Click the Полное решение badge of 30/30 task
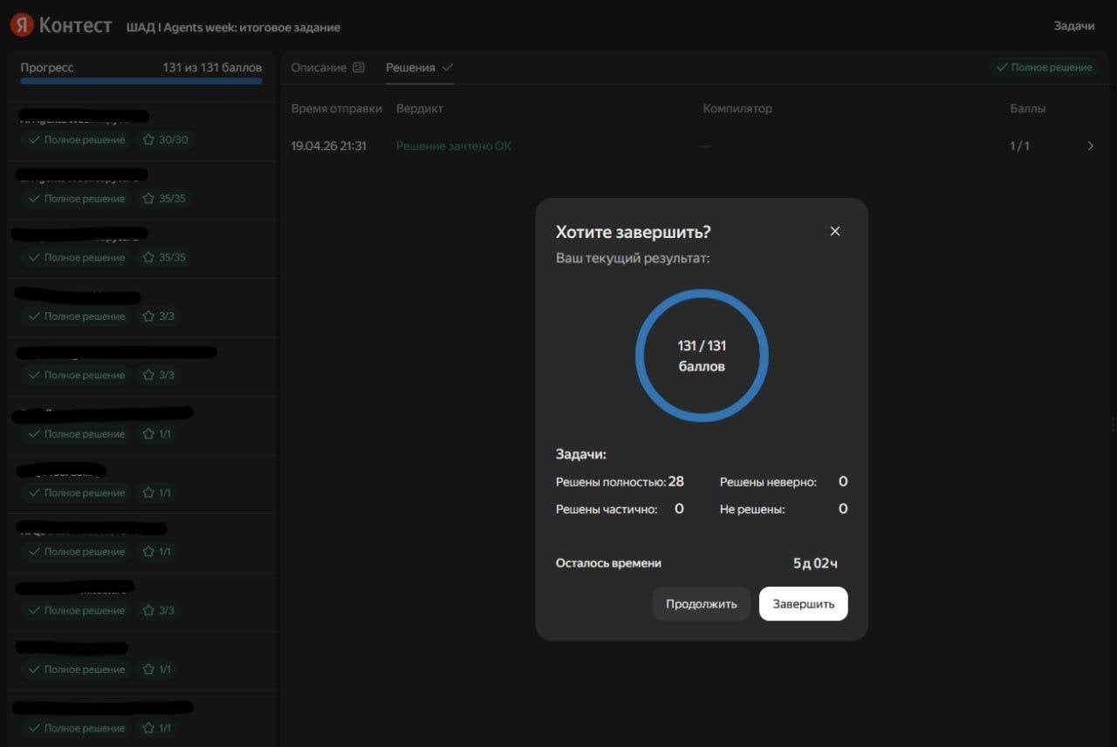This screenshot has height=747, width=1117. coord(76,139)
